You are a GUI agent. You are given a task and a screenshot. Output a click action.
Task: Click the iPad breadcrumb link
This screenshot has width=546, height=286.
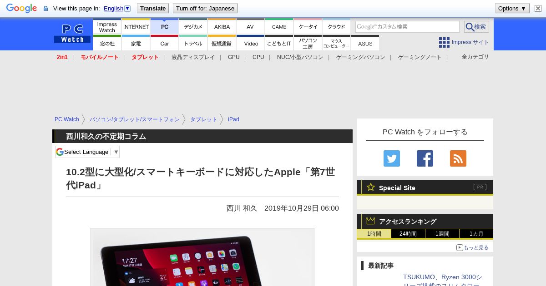click(233, 119)
